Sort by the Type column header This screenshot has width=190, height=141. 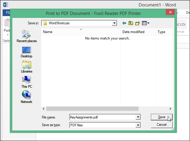pyautogui.click(x=164, y=32)
